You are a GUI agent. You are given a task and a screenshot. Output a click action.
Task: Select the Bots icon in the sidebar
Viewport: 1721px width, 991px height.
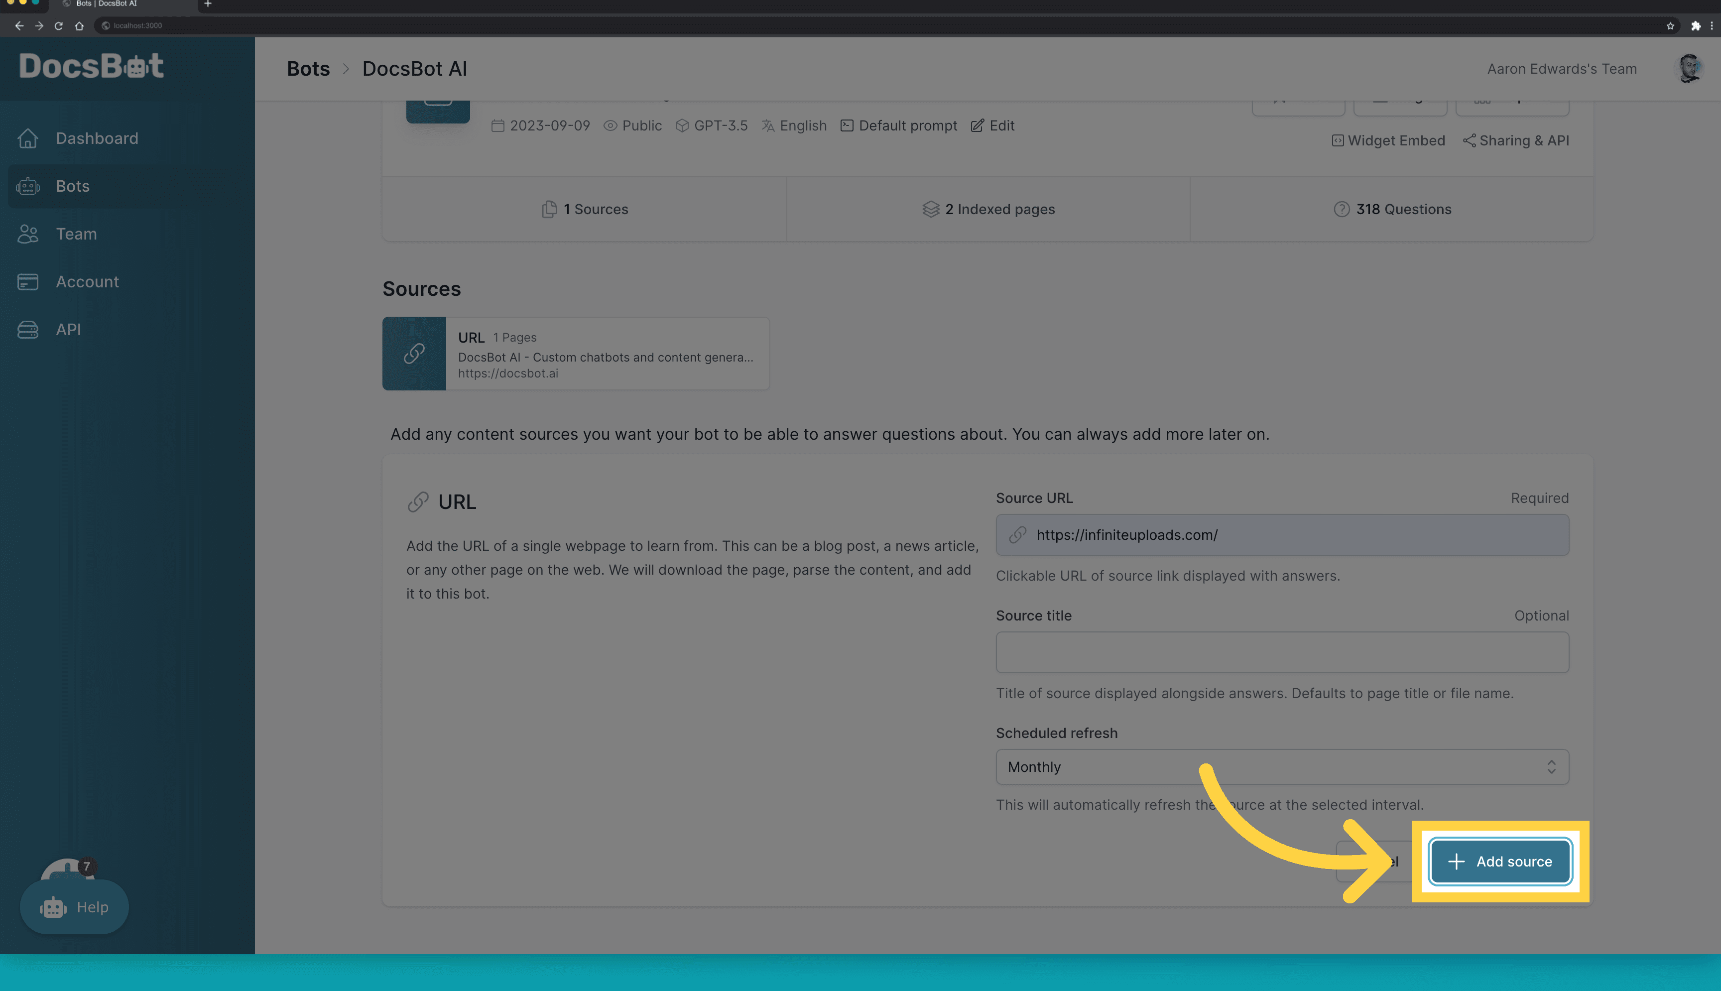click(x=28, y=186)
